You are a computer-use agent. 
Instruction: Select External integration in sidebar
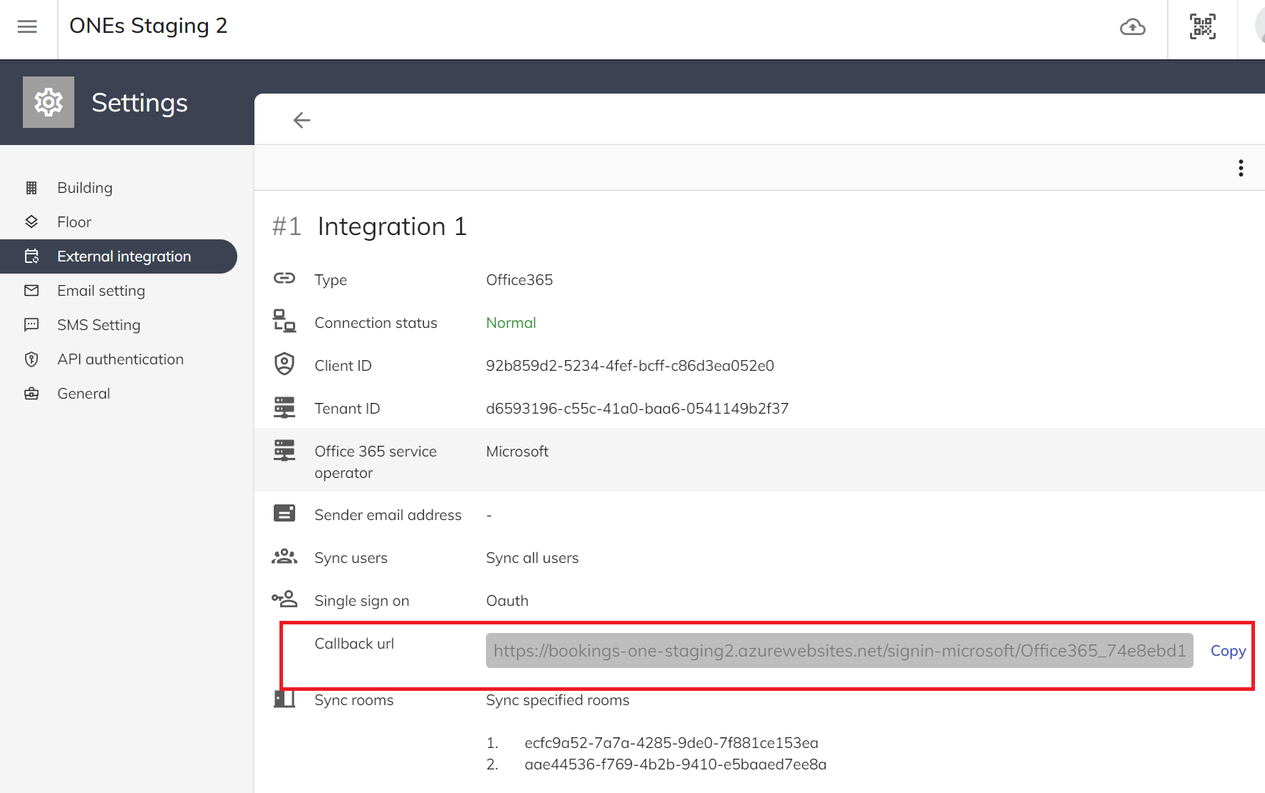point(124,256)
